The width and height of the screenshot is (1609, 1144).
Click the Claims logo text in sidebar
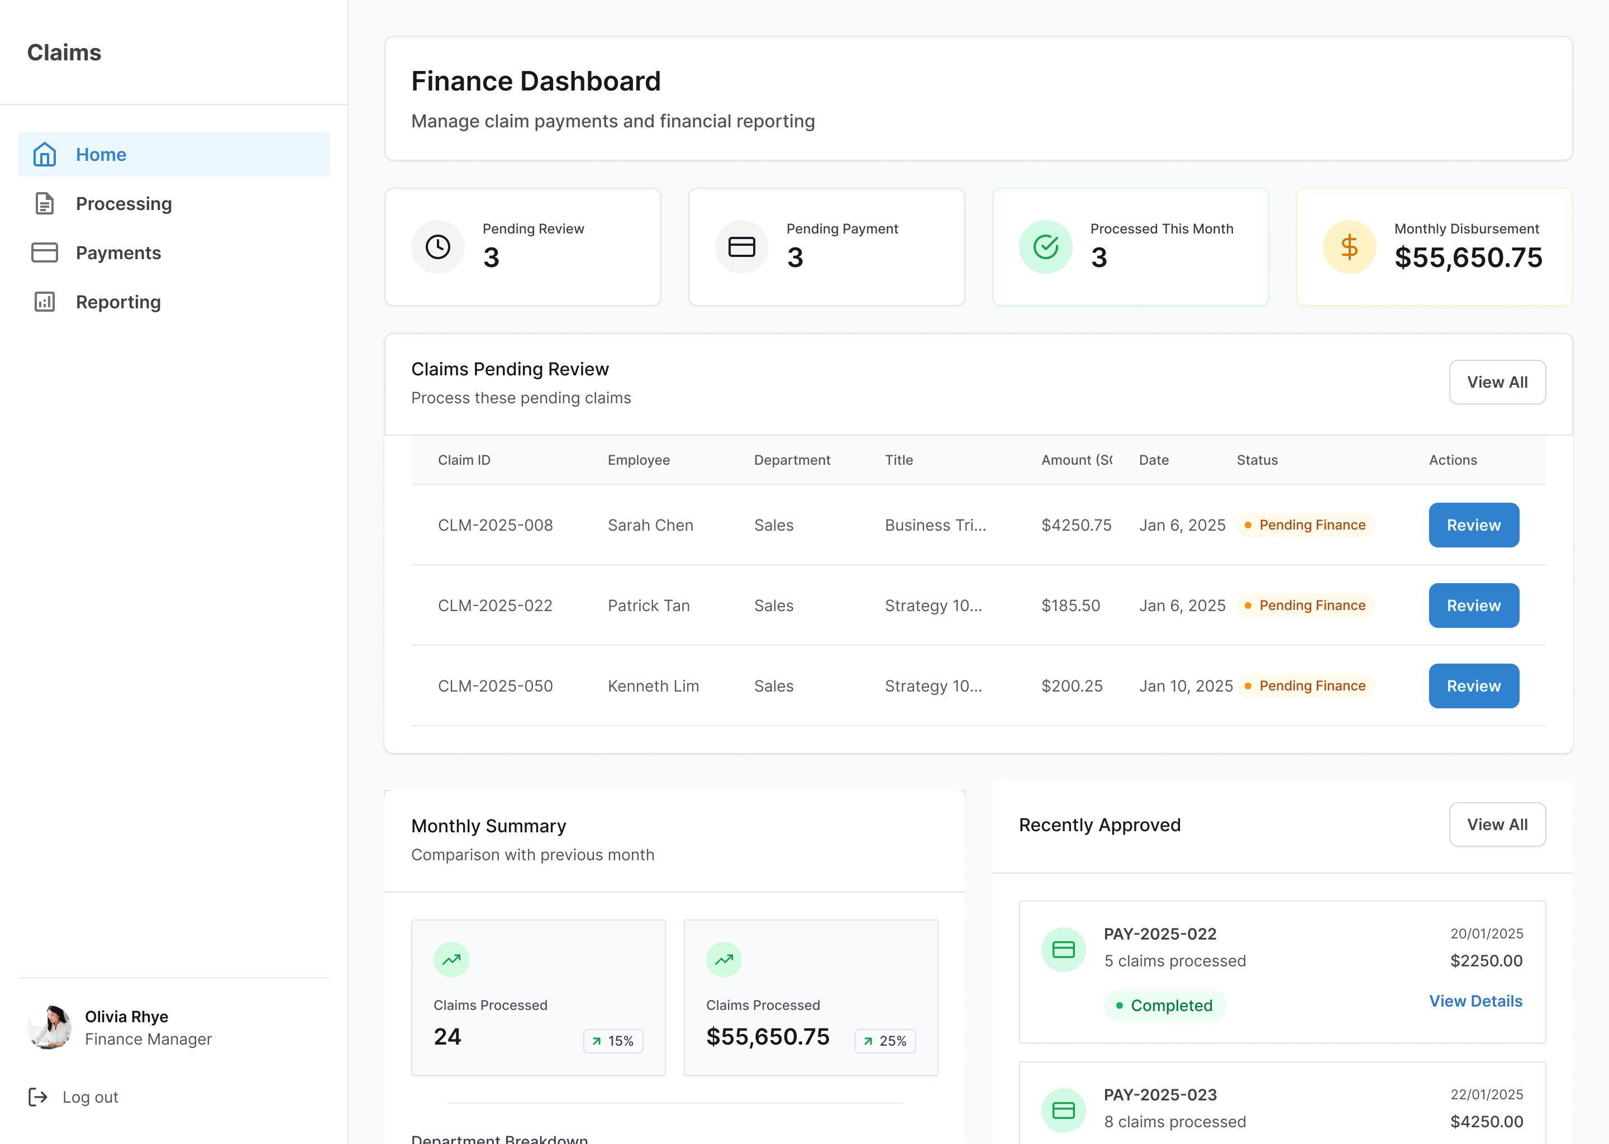64,52
